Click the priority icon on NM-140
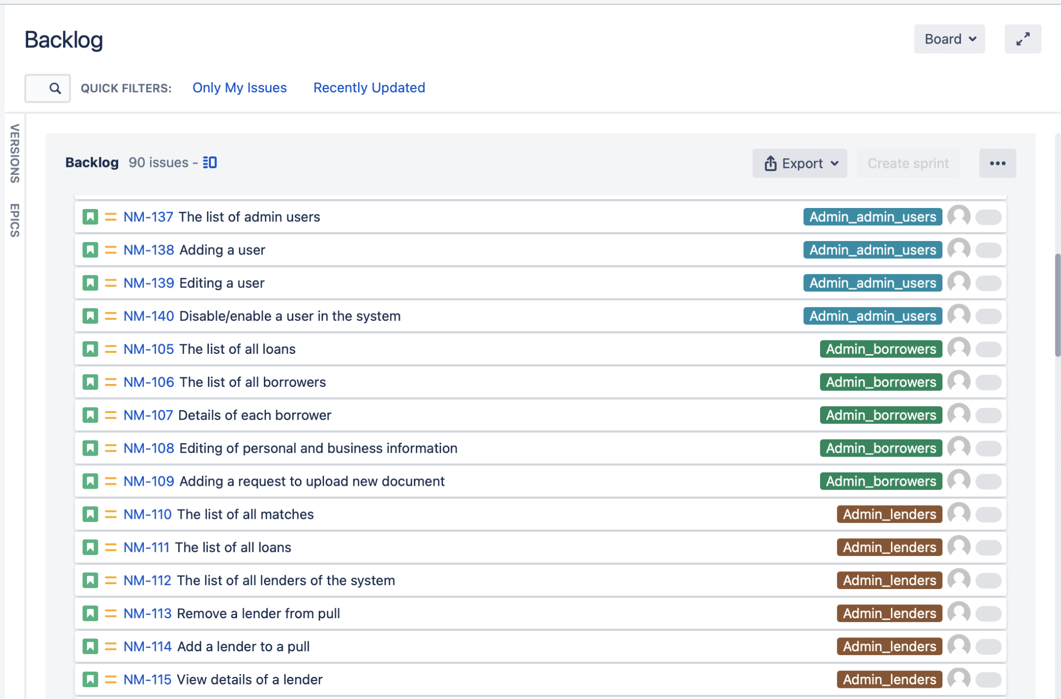 tap(110, 316)
